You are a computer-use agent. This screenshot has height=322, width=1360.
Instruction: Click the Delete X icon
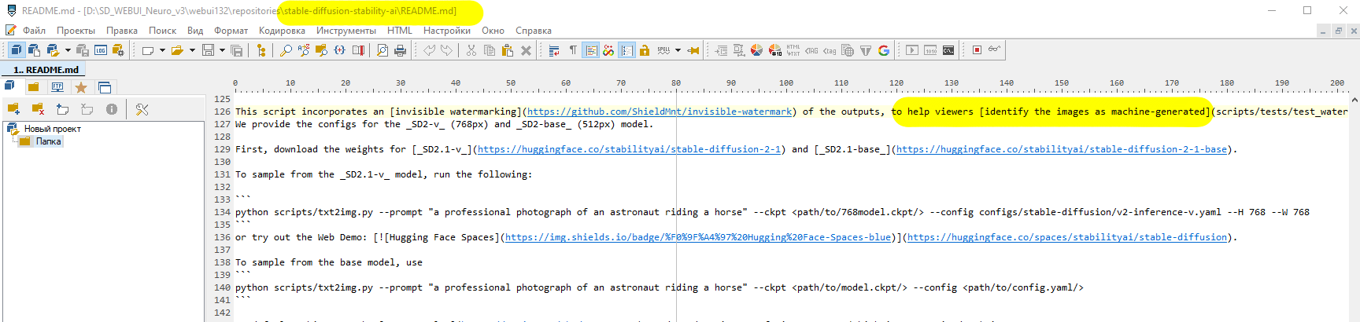pos(526,50)
